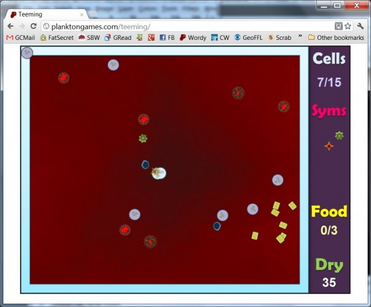Click the green spiky sym in the playfield

pos(143,138)
